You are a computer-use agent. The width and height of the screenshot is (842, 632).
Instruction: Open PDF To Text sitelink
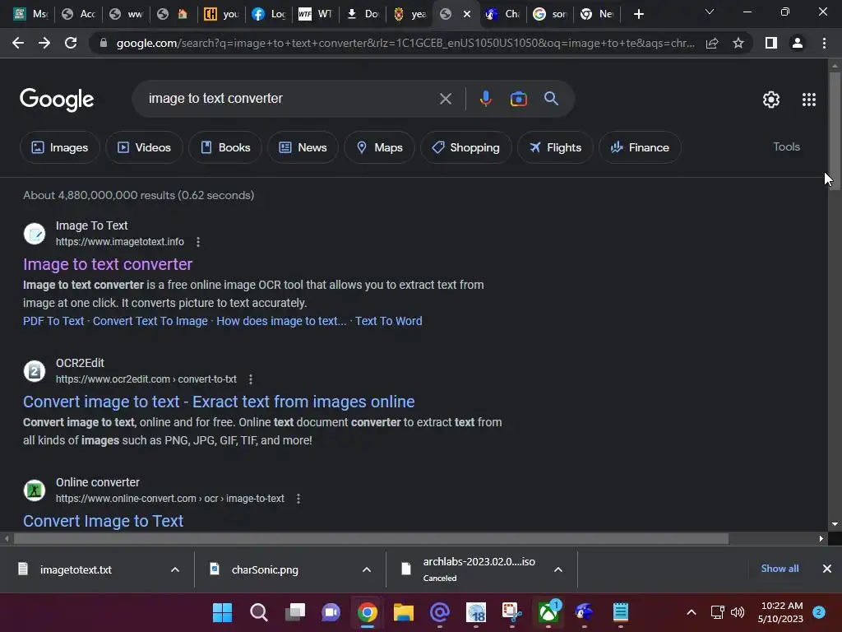click(x=53, y=321)
